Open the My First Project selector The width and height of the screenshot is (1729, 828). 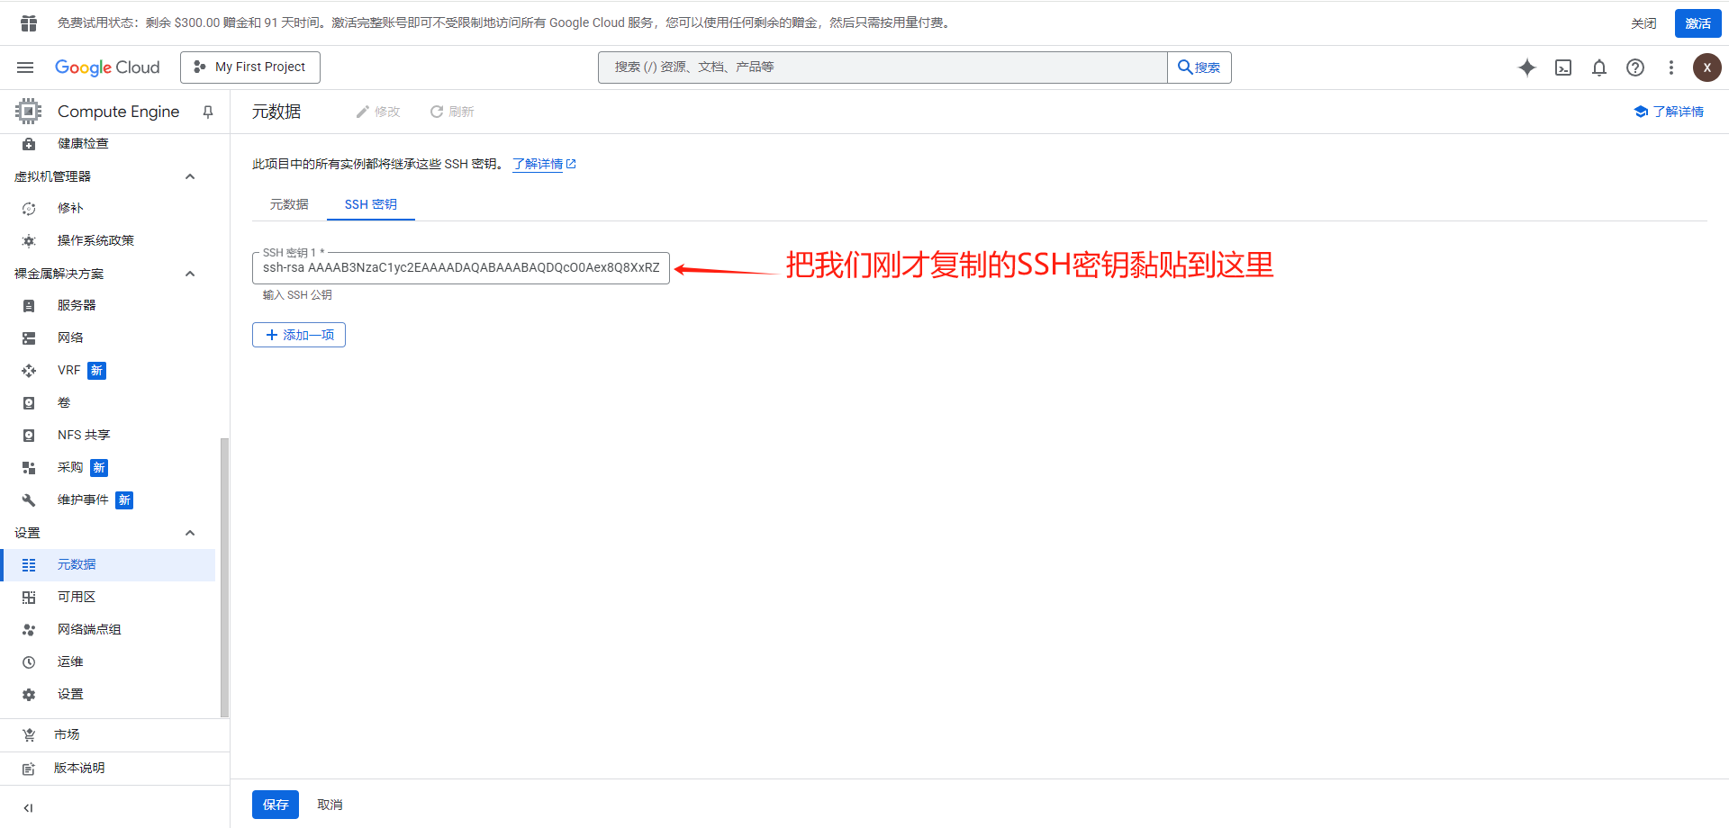pyautogui.click(x=250, y=67)
